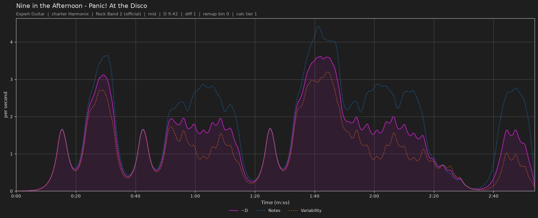Click the '0:00' x-axis tick label
The image size is (538, 218).
point(16,196)
